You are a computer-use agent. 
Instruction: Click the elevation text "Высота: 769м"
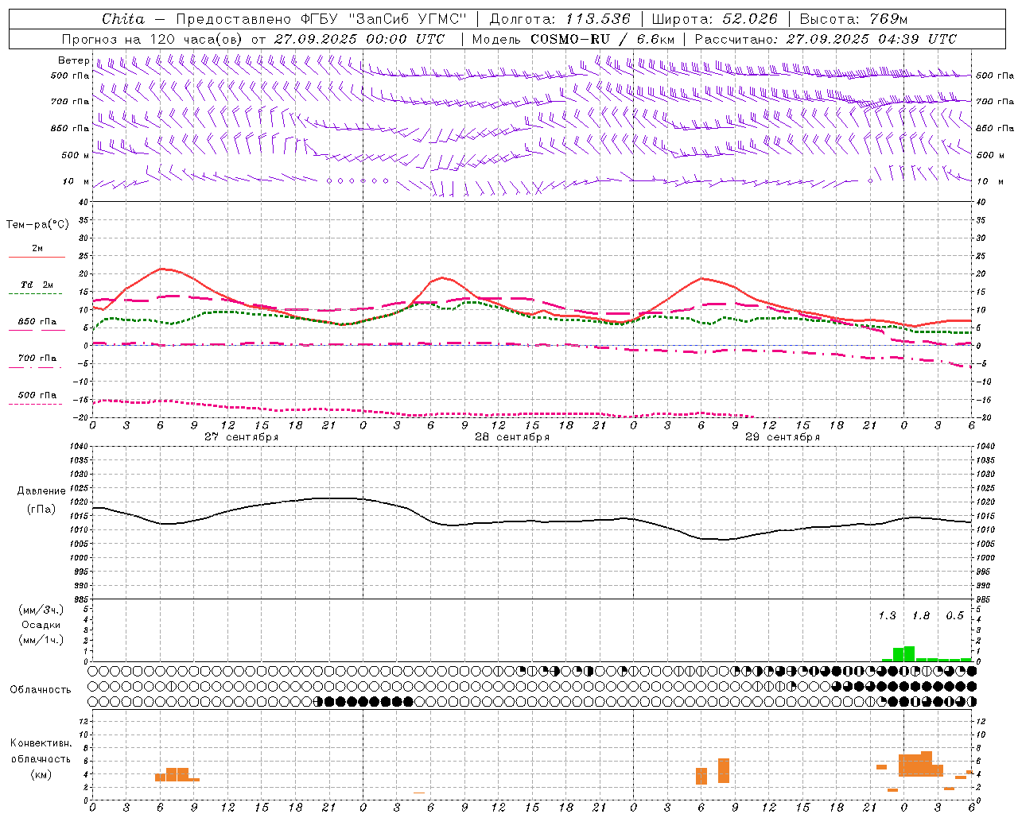[853, 19]
